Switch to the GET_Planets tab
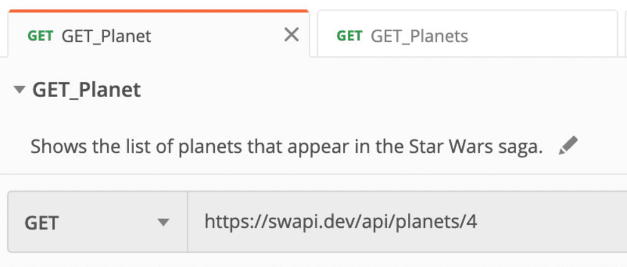Image resolution: width=627 pixels, height=267 pixels. [x=419, y=36]
